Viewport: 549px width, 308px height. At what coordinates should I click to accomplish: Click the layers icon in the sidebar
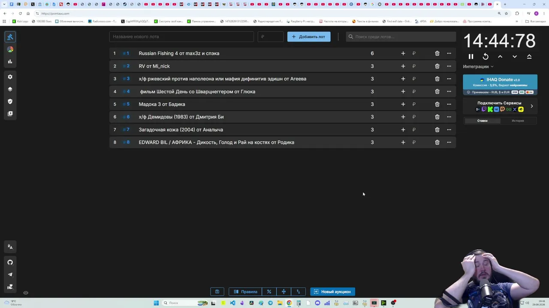click(x=10, y=89)
